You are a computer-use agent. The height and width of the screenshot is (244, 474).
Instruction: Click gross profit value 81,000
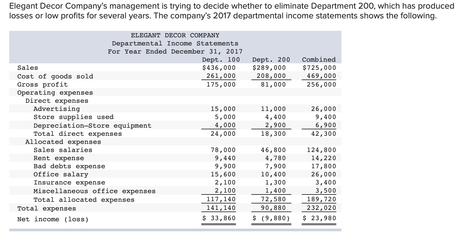[x=273, y=84]
